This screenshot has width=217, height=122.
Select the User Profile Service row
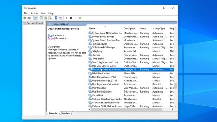[x=131, y=91]
